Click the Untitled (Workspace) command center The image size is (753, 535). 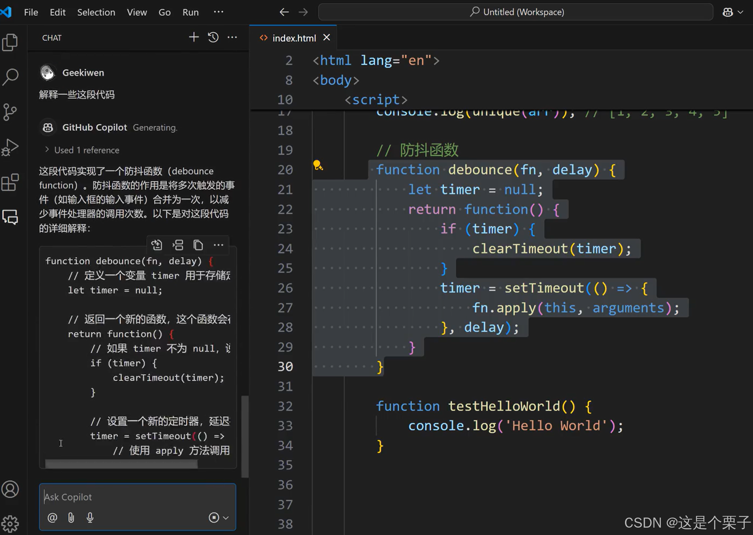click(516, 12)
